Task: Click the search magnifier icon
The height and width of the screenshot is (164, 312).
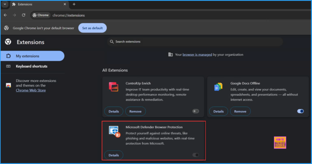Action: coord(112,41)
